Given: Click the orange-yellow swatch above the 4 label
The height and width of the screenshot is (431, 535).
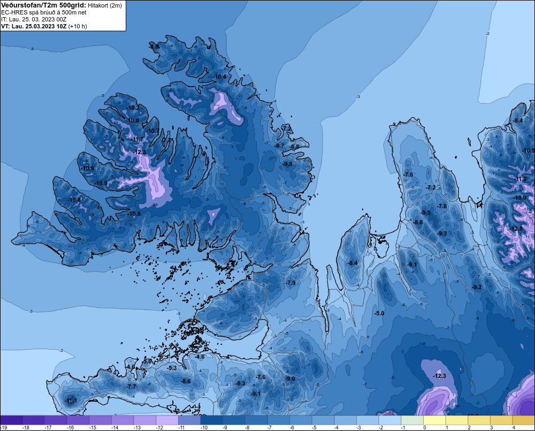Looking at the screenshot, I should coord(523,420).
